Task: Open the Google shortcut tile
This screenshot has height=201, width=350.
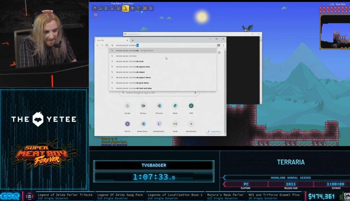Action: pyautogui.click(x=127, y=108)
